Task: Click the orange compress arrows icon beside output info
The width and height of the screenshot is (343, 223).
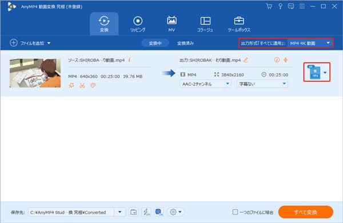Action: tap(286, 59)
